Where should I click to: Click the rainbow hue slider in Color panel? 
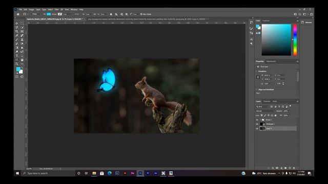[295, 40]
